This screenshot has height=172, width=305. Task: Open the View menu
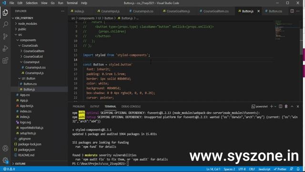(x=44, y=3)
